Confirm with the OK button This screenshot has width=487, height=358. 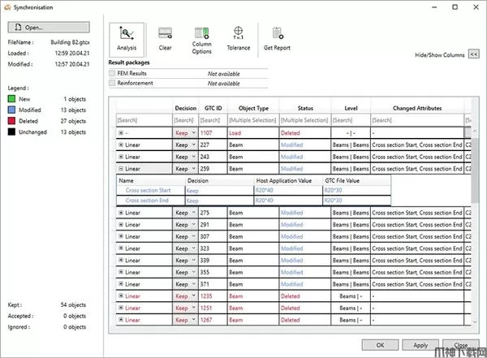[x=380, y=345]
